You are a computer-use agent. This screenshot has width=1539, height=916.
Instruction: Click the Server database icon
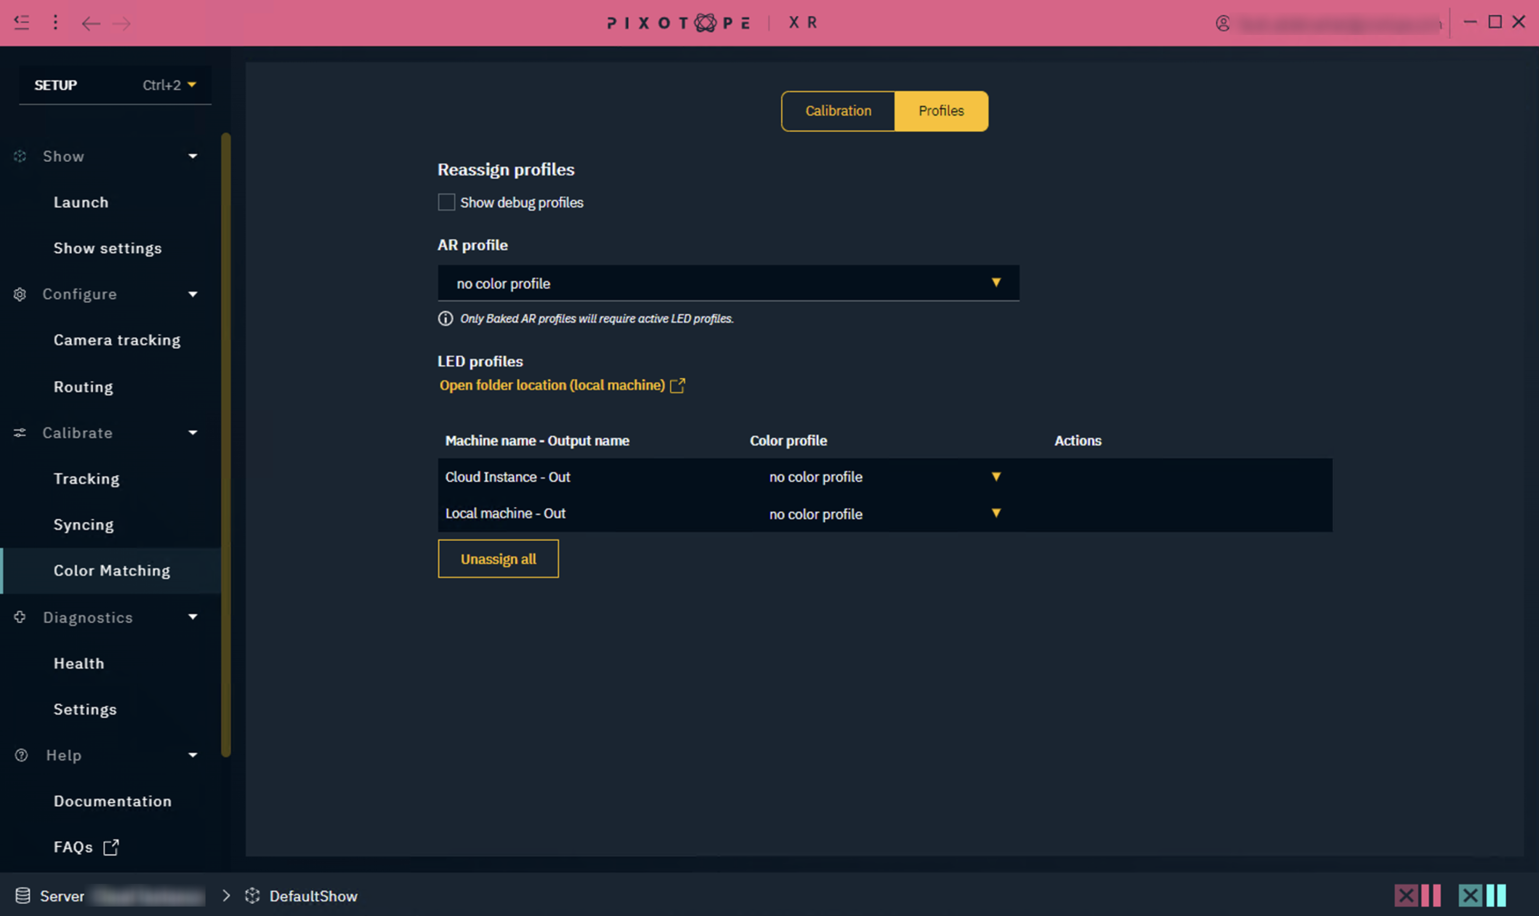coord(23,896)
